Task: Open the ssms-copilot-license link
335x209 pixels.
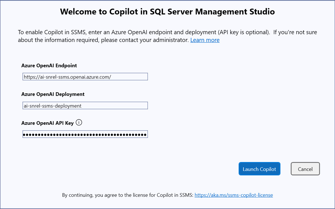Action: point(233,195)
